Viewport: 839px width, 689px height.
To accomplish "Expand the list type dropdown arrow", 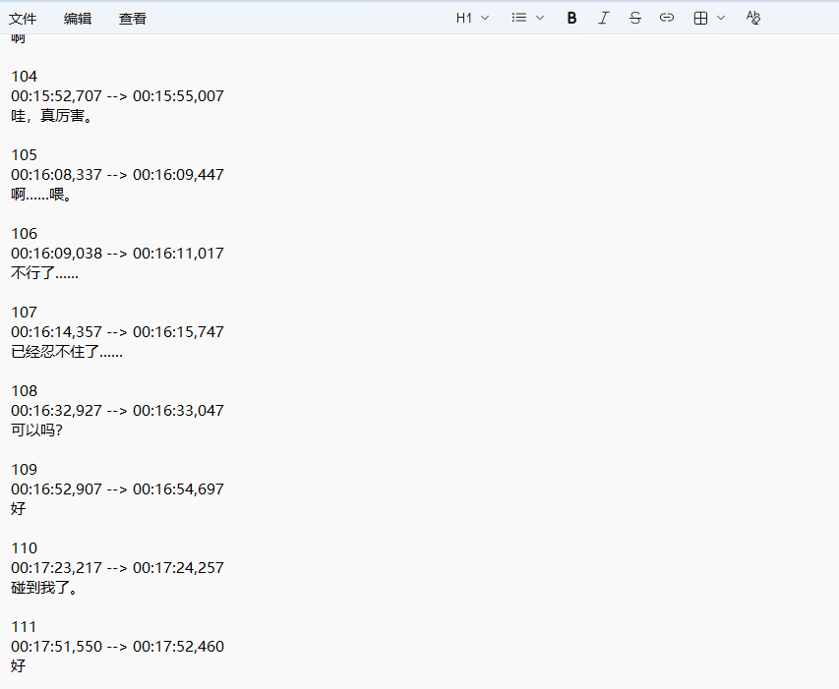I will 540,18.
